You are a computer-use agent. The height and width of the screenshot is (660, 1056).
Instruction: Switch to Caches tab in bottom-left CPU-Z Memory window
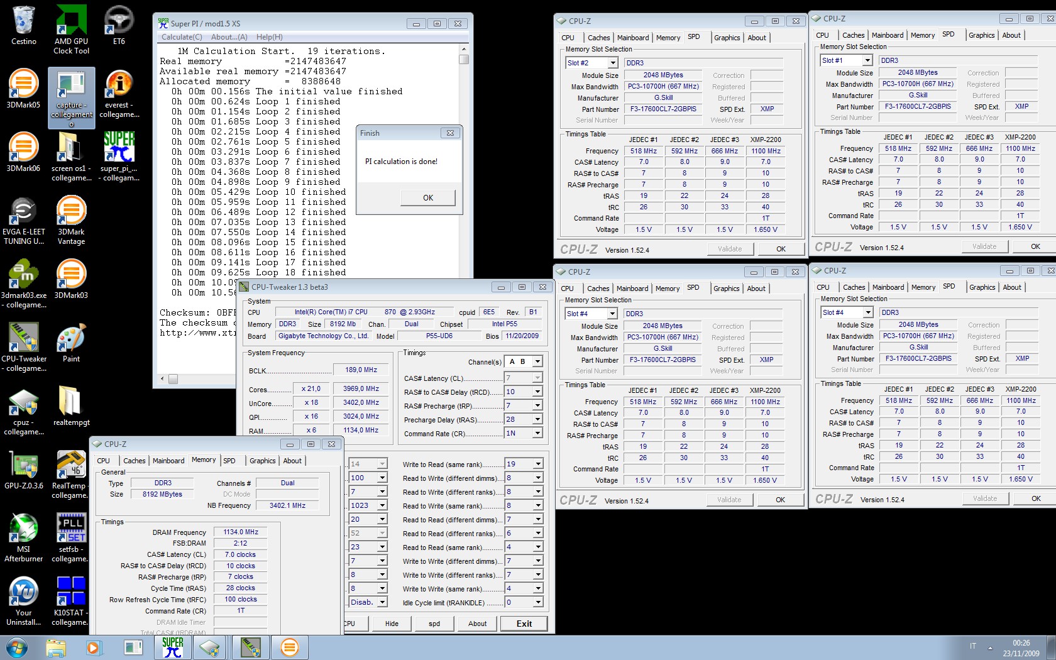tap(134, 461)
